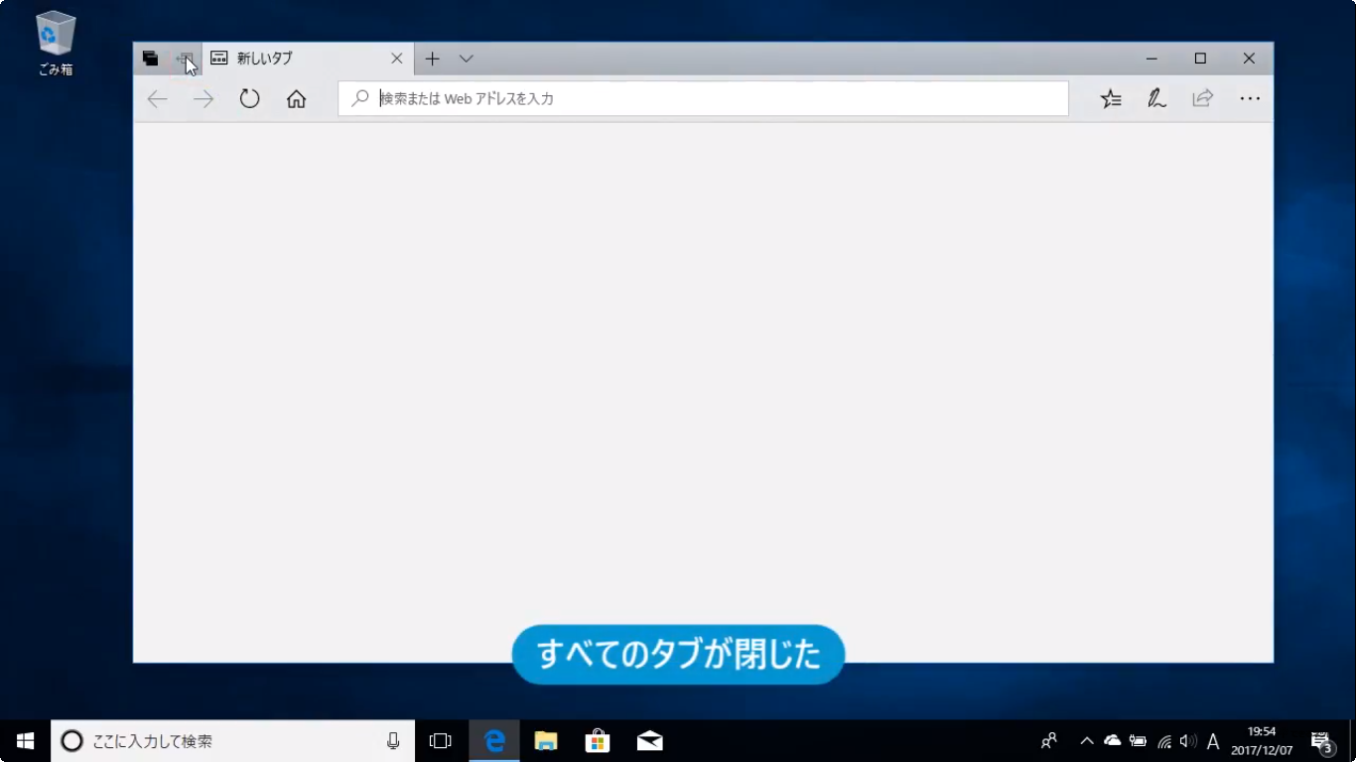The width and height of the screenshot is (1356, 762).
Task: Open Task View on taskbar
Action: click(440, 741)
